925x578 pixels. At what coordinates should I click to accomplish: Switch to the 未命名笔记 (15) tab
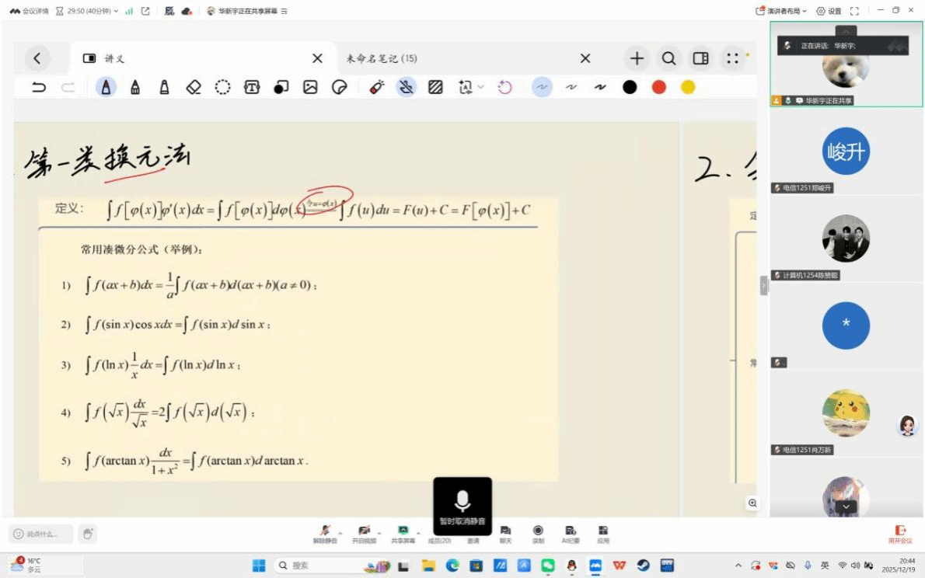point(382,58)
